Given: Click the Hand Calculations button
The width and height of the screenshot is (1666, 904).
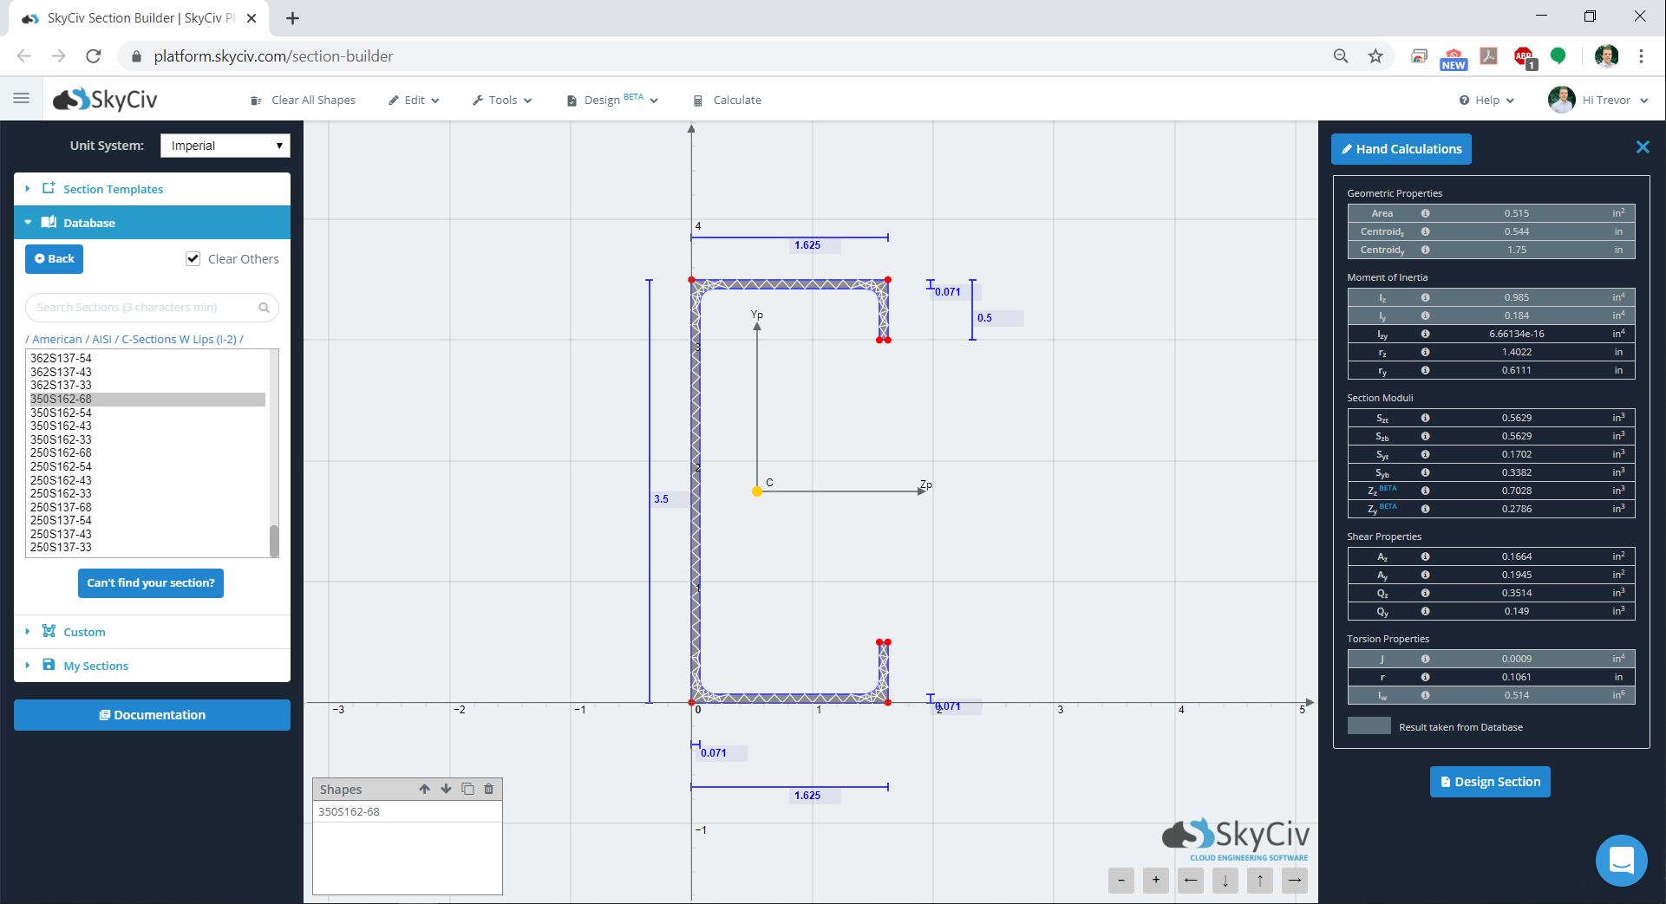Looking at the screenshot, I should pyautogui.click(x=1401, y=149).
